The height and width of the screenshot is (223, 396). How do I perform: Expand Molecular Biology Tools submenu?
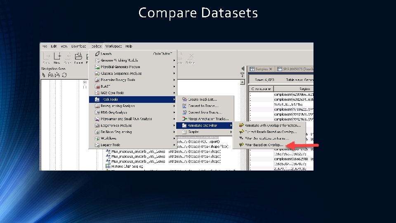pos(133,80)
